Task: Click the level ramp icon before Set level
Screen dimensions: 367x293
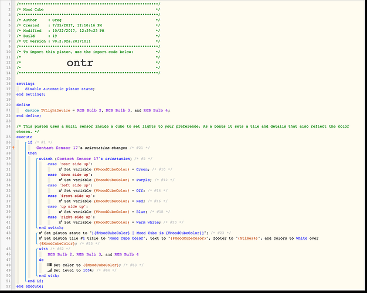Action: (x=49, y=270)
